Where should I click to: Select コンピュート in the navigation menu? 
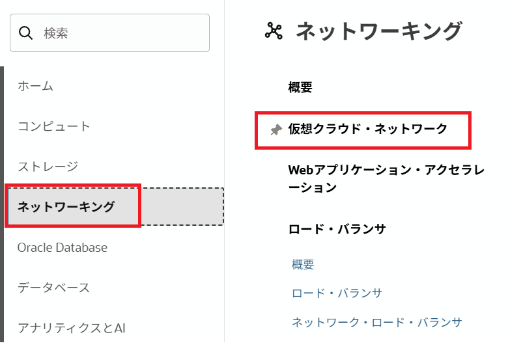tap(54, 126)
